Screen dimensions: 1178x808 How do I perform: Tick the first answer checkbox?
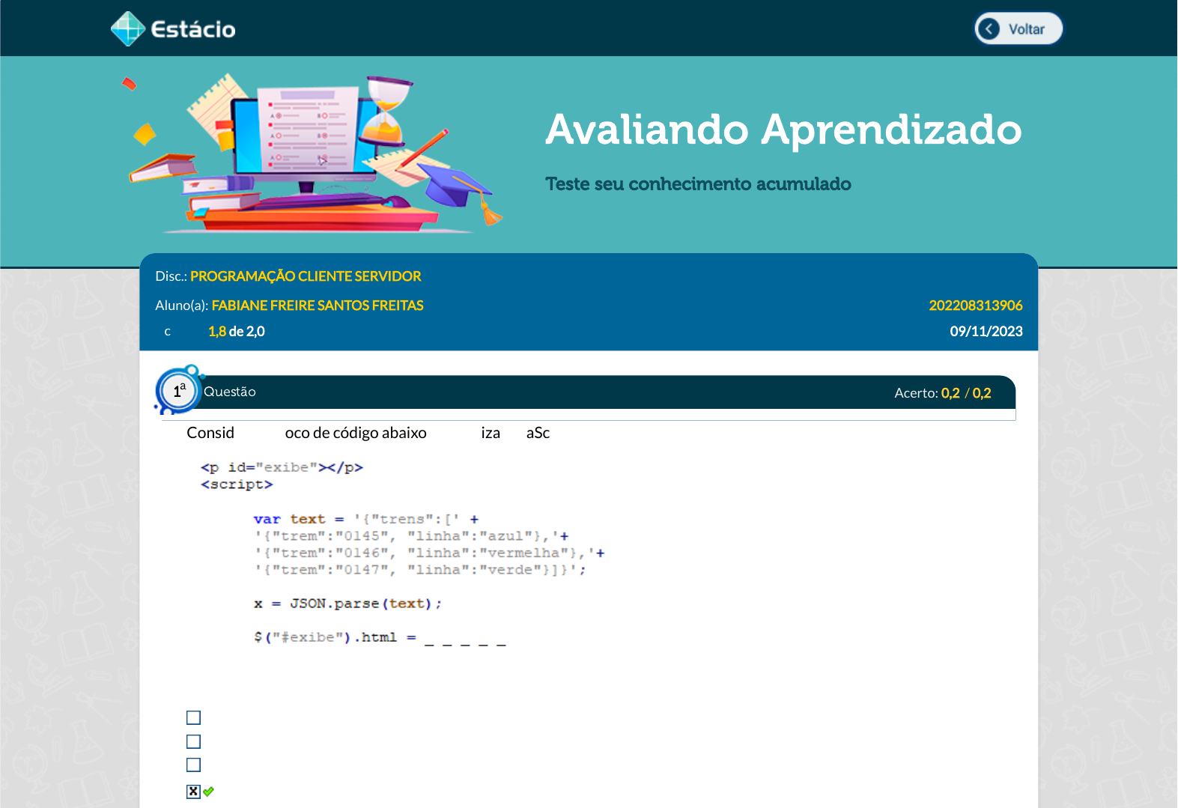[193, 717]
